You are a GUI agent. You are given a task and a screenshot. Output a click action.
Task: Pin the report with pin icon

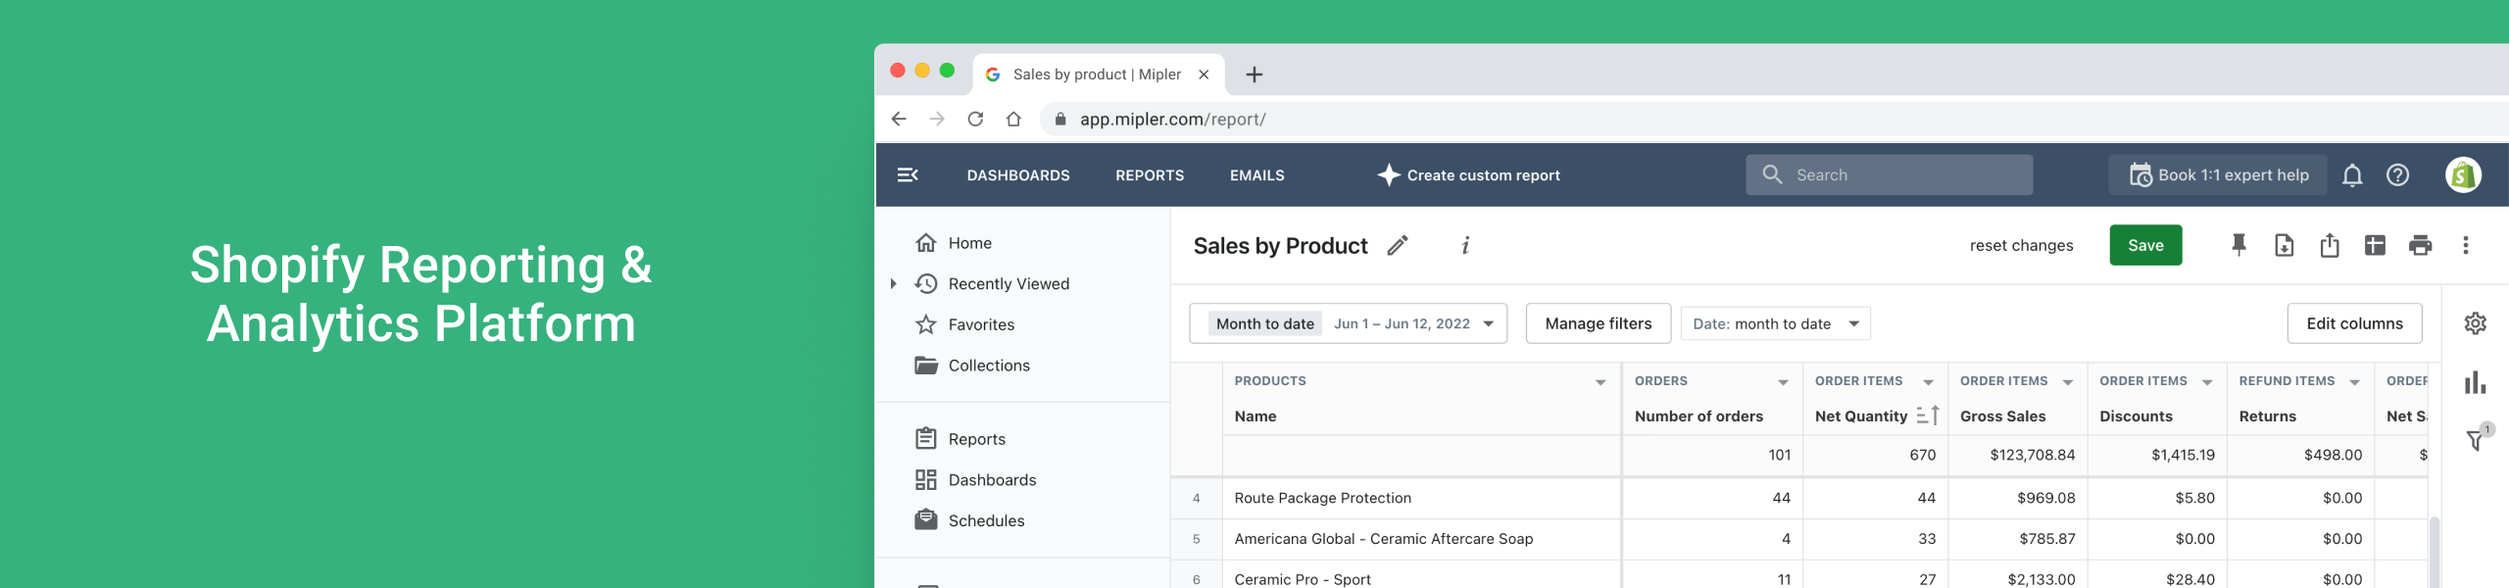click(2238, 245)
